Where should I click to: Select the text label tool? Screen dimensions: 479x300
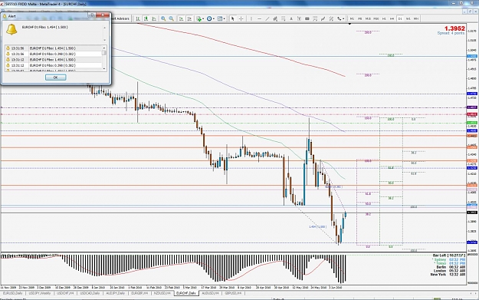tap(299, 18)
